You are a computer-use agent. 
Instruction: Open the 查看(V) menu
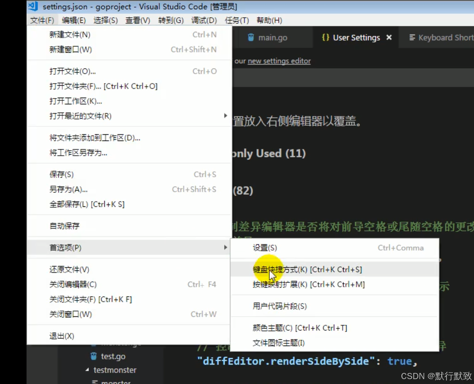point(138,20)
